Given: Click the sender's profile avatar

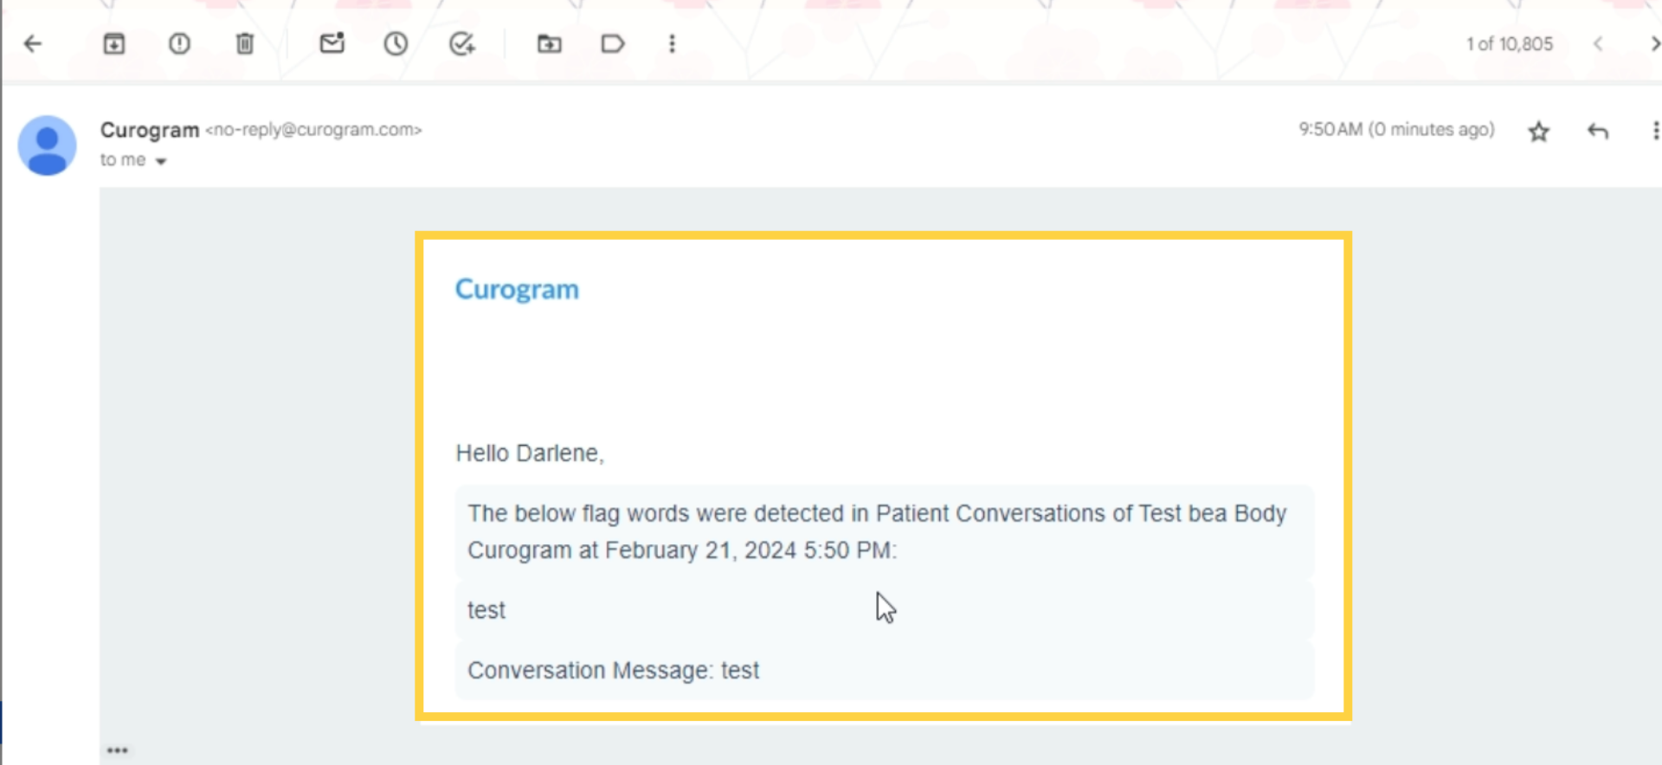Looking at the screenshot, I should point(48,145).
